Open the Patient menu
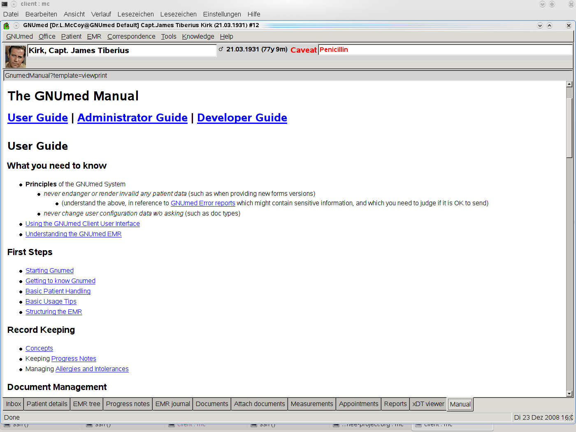576x432 pixels. coord(71,36)
